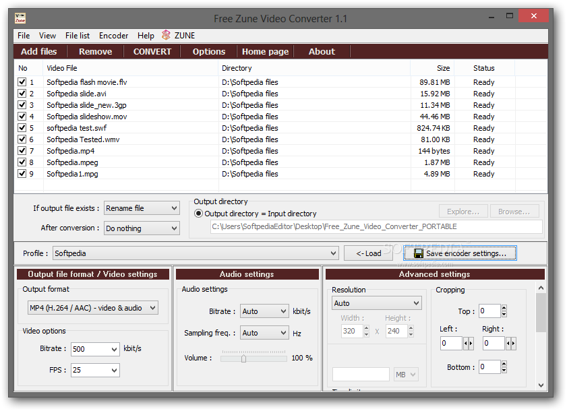Click the Advanced settings scroll up arrow
This screenshot has width=567, height=411.
tap(541, 288)
